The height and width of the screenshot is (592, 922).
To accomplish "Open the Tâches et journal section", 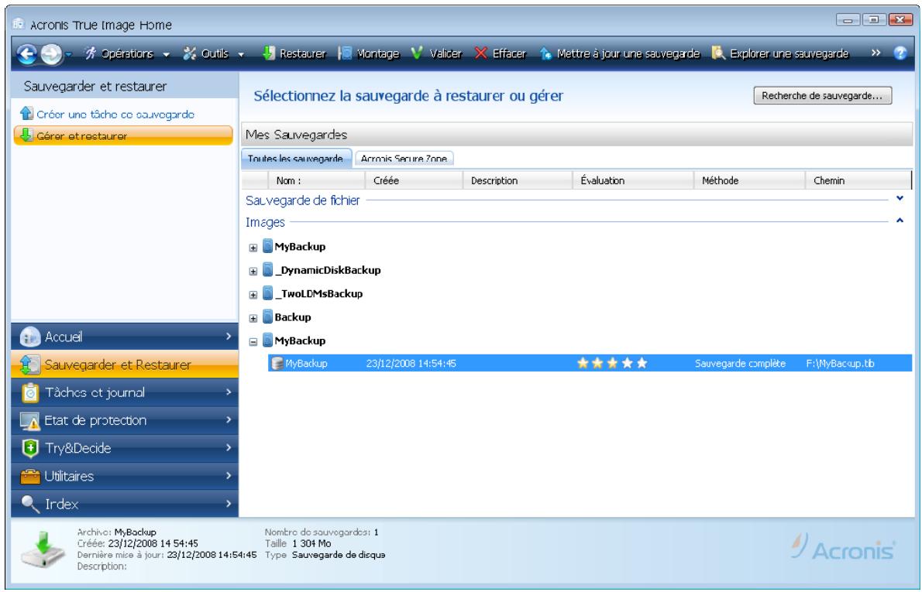I will click(125, 392).
